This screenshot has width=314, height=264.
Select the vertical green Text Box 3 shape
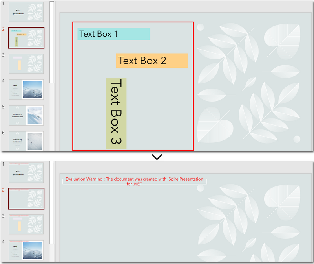116,113
